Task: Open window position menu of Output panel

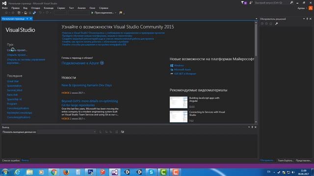Action: click(249, 127)
